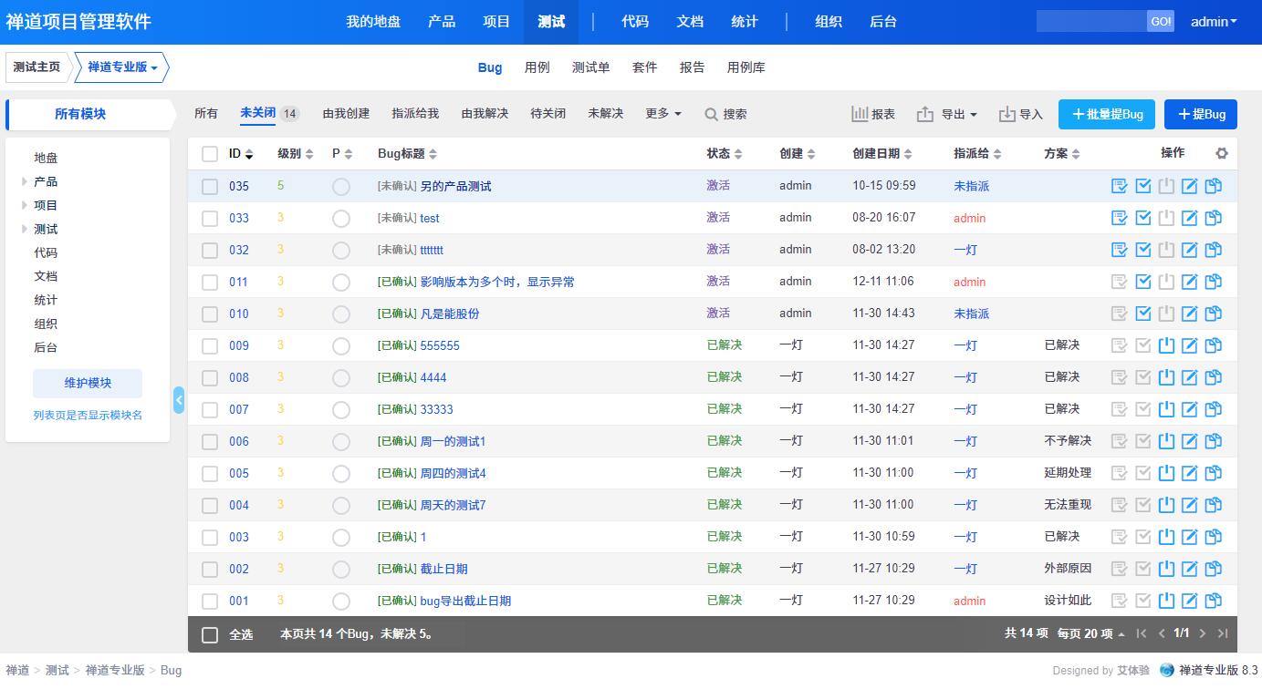Screen dimensions: 1262x689
Task: Open bug link 影响版本为多个时，显示异常
Action: (497, 282)
